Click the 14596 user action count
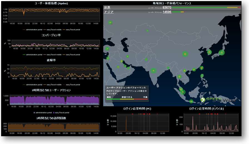 pyautogui.click(x=167, y=12)
